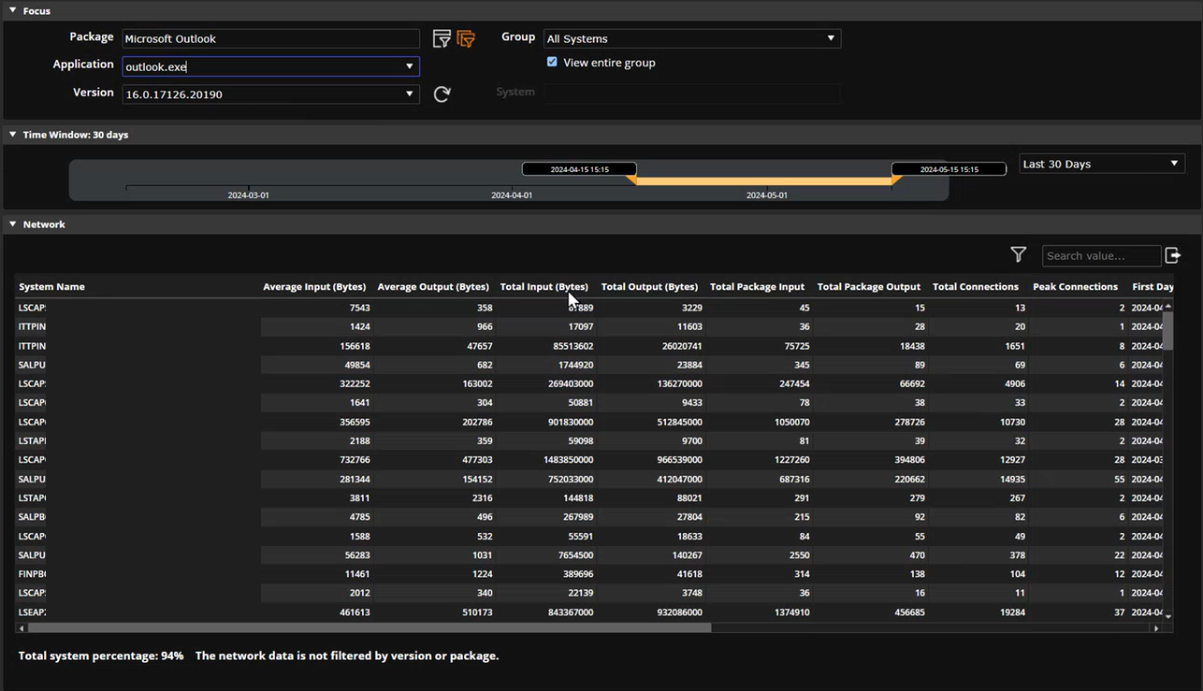Open the Application dropdown outlook.exe

click(x=270, y=66)
